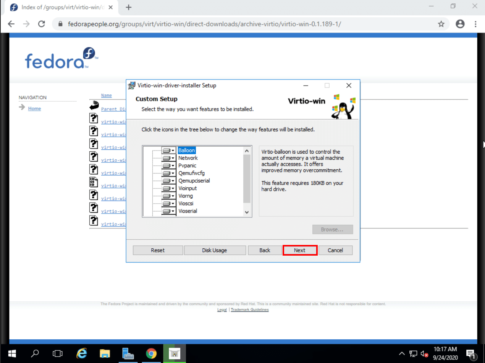Open the Vioserial feature install-state dropdown

pos(169,211)
